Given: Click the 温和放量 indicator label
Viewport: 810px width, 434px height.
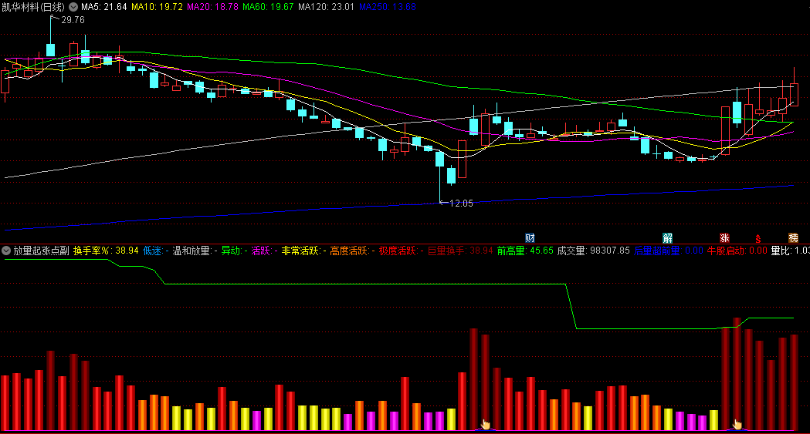Looking at the screenshot, I should coord(195,251).
